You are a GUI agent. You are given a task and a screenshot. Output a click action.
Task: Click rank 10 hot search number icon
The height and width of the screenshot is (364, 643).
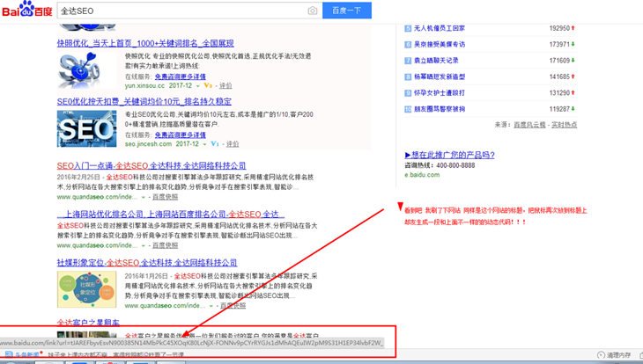408,109
